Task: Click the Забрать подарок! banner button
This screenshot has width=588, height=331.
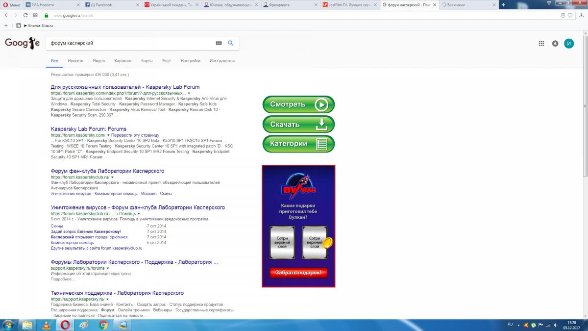Action: pos(298,272)
